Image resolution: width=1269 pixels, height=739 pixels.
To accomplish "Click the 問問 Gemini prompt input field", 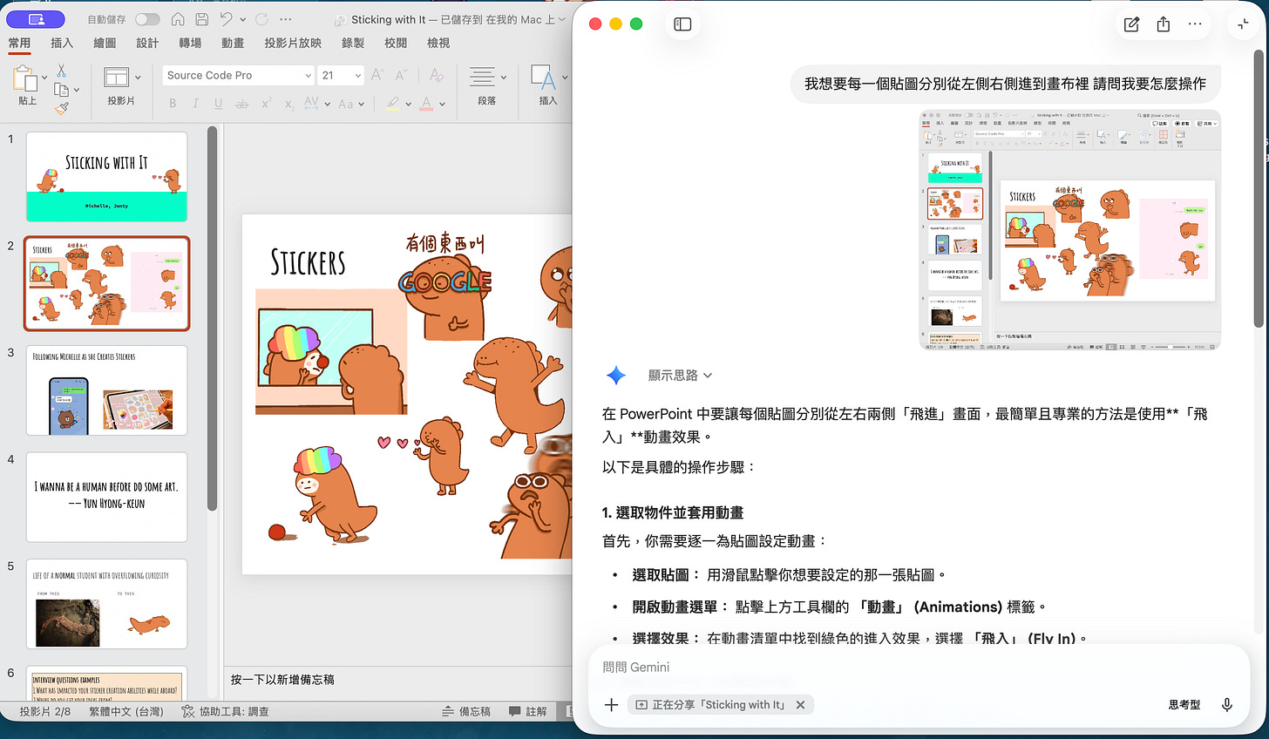I will 919,667.
